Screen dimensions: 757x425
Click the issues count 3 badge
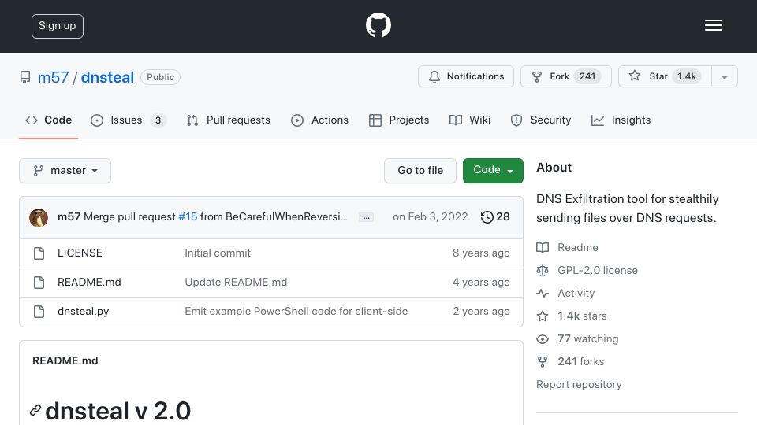tap(158, 120)
